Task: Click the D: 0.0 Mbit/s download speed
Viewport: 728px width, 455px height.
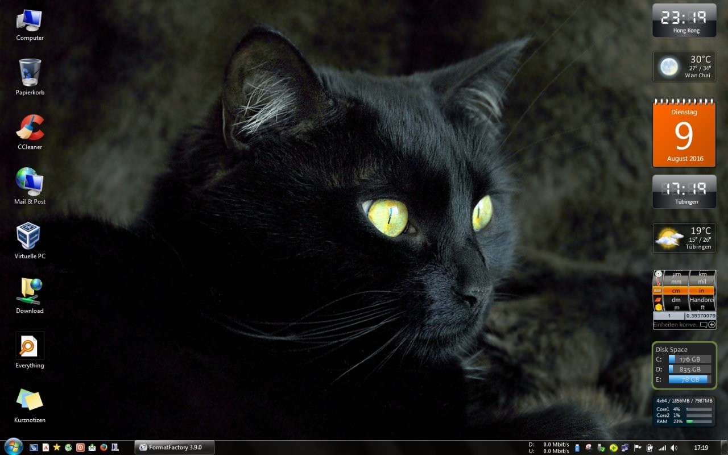Action: click(x=549, y=444)
